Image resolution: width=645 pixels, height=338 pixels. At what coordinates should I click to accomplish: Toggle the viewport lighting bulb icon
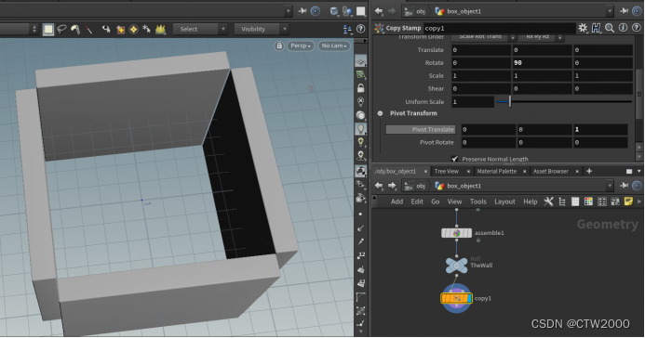click(x=361, y=129)
